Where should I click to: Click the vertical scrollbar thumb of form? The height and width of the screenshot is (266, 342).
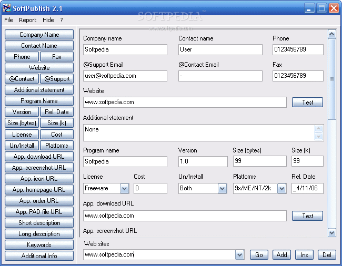coord(332,79)
